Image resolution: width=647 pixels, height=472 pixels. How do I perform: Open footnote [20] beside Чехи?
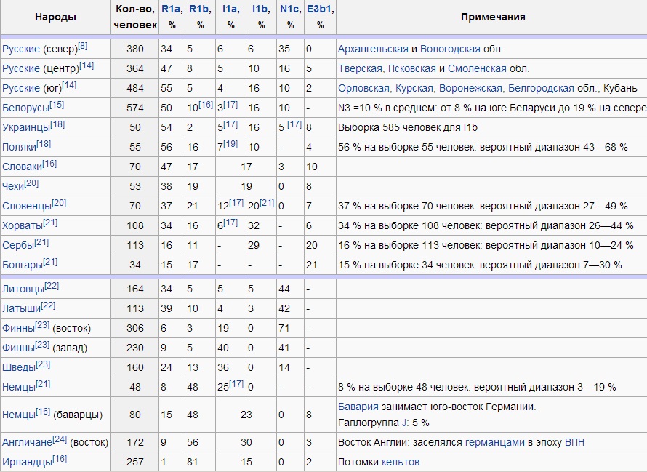point(31,183)
